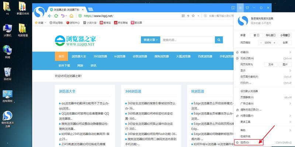The height and width of the screenshot is (147, 295).
Task: Click the purple undo-close-tab icon
Action: pos(62,16)
